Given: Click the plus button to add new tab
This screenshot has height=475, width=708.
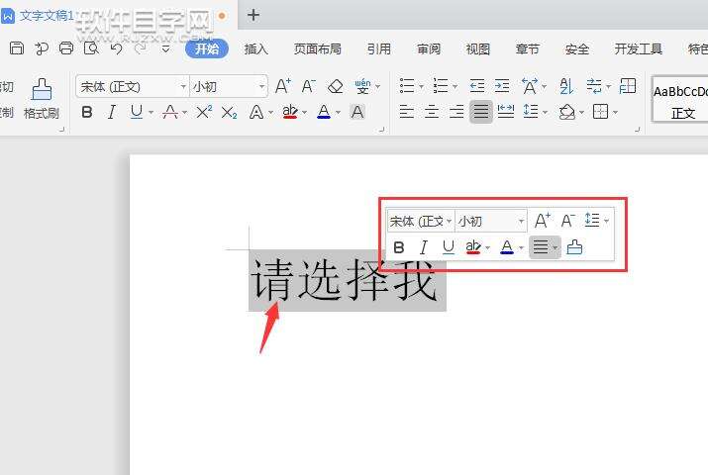Looking at the screenshot, I should [x=253, y=15].
